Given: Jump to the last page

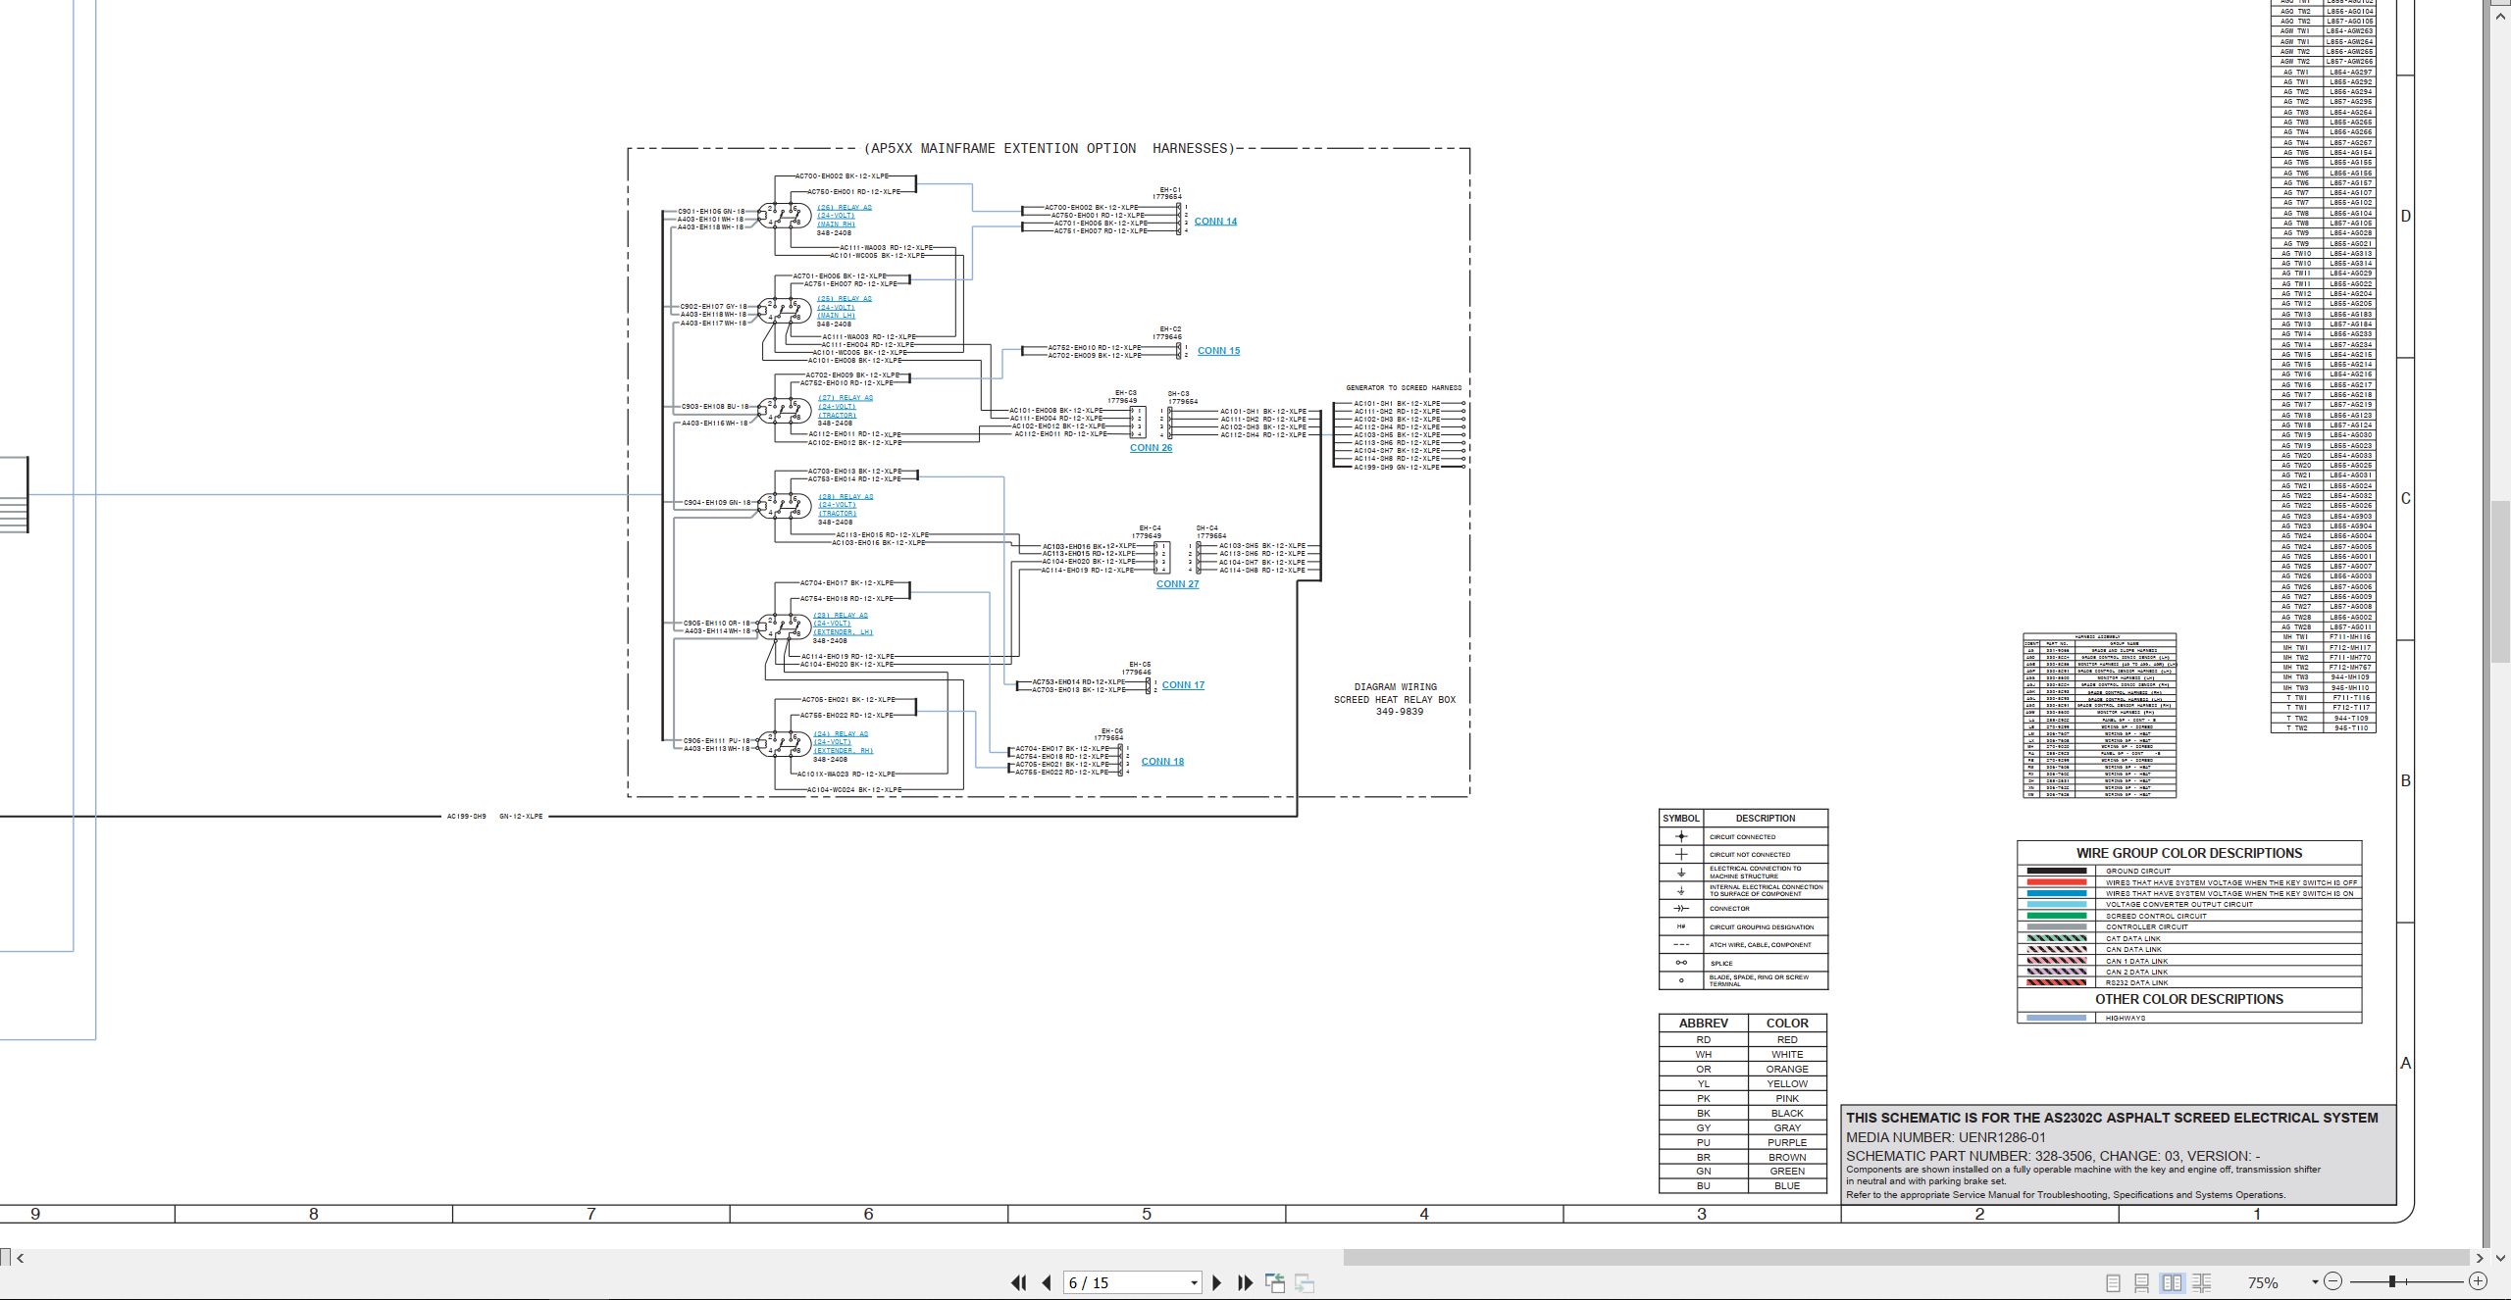Looking at the screenshot, I should point(1246,1282).
